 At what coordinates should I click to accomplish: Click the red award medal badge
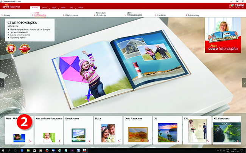click(x=10, y=49)
